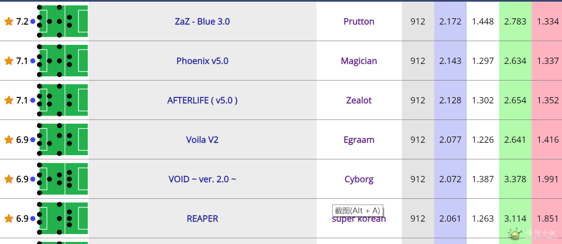Viewport: 562px width, 244px height.
Task: Open AFTERLIFE formation pitch thumbnail
Action: point(62,100)
